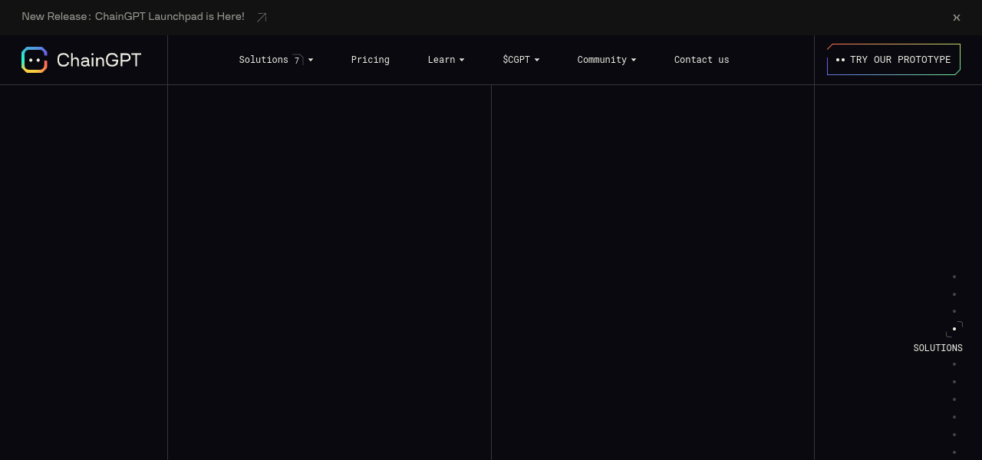Dismiss the New Release announcement banner
This screenshot has width=982, height=460.
coord(956,17)
